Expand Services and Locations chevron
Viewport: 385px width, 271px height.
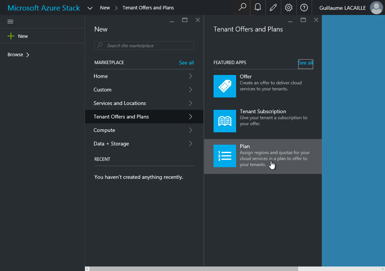coord(191,103)
